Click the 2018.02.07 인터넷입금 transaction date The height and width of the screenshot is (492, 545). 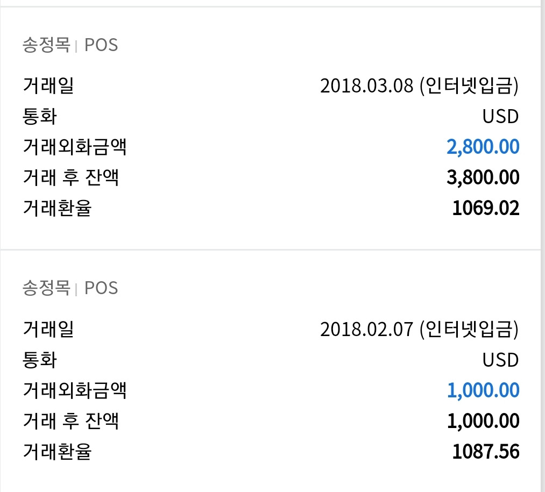[x=420, y=330]
